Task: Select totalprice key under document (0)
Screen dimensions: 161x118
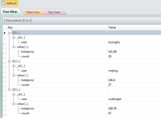Action: [28, 52]
